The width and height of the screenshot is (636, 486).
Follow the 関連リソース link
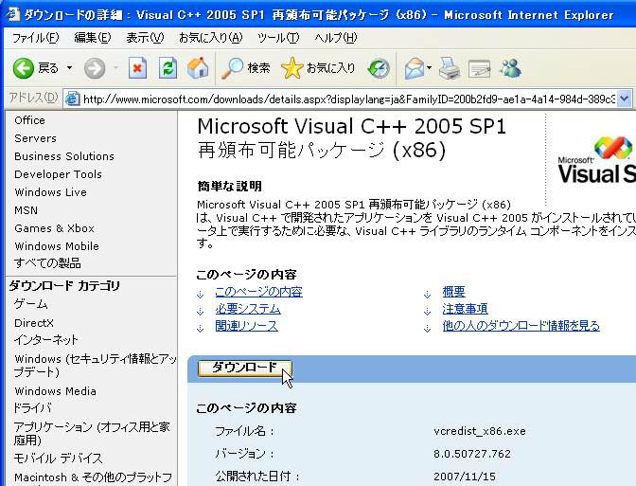coord(247,326)
